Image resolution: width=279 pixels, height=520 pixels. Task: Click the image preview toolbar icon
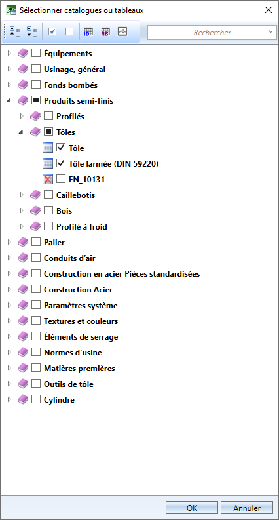click(122, 31)
